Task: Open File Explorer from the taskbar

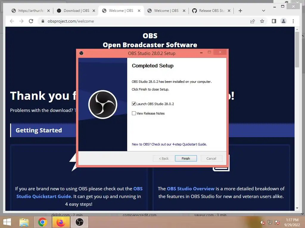Action: point(24,222)
